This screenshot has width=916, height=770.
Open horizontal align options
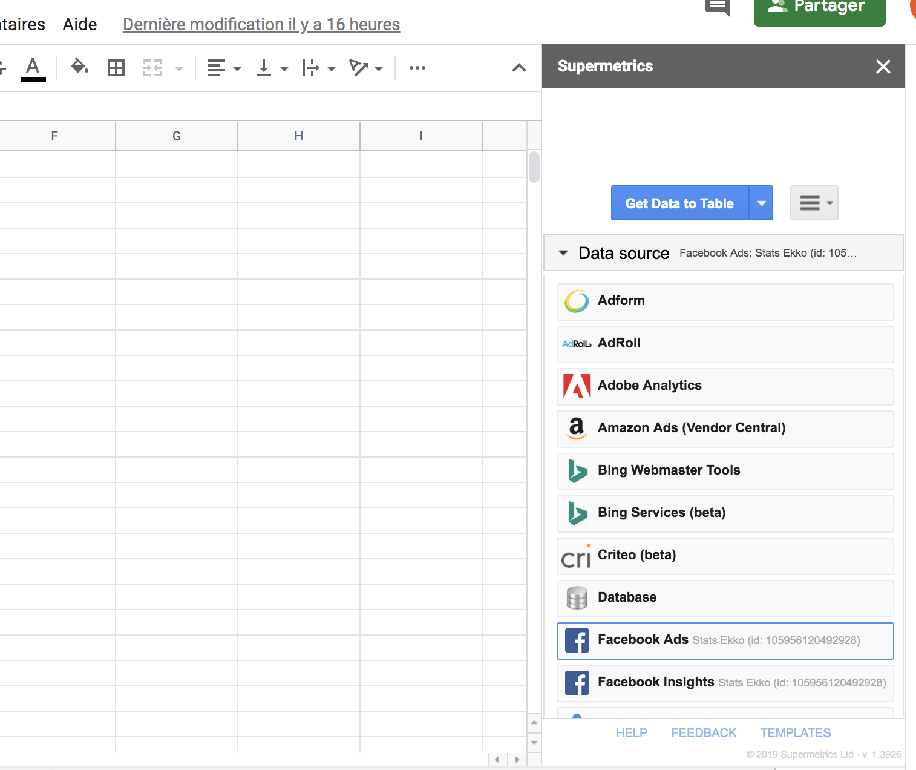(x=224, y=68)
